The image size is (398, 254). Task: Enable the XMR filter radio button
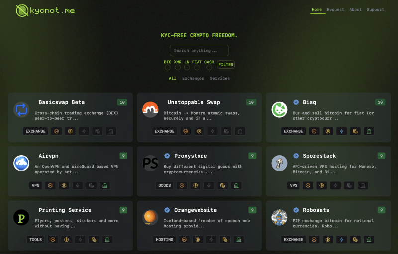tap(178, 68)
